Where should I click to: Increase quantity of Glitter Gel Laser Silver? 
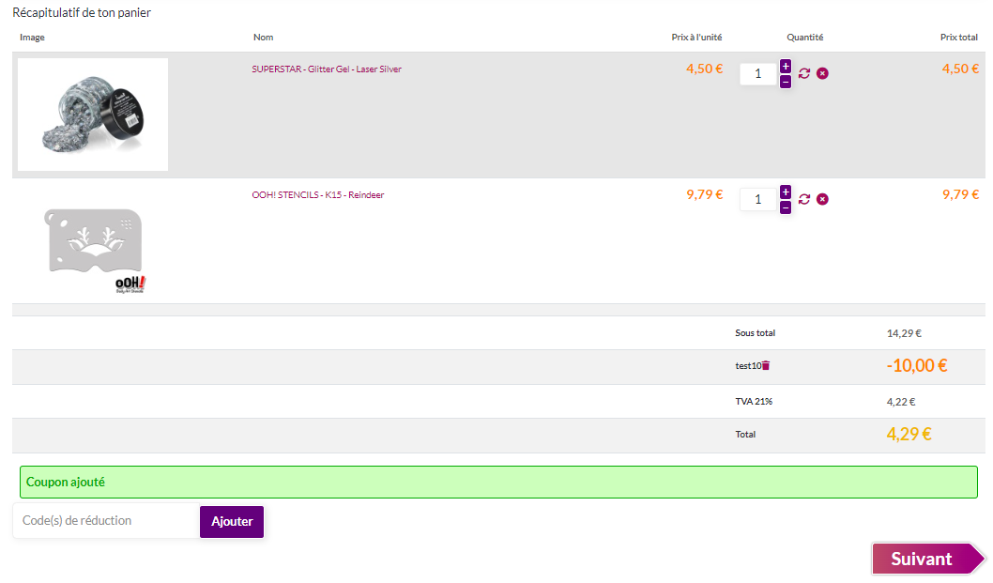[786, 67]
